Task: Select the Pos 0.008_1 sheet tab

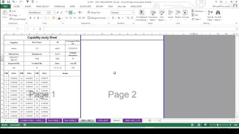Action: [54, 121]
